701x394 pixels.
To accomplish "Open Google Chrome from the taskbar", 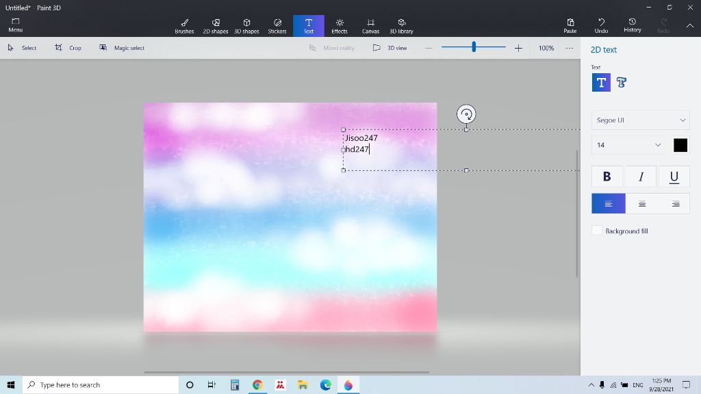I will coord(257,384).
